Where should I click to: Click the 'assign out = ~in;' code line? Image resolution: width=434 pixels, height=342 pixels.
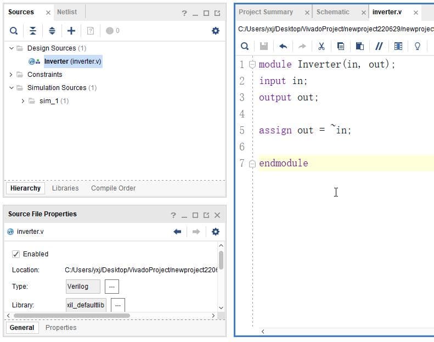click(x=305, y=130)
